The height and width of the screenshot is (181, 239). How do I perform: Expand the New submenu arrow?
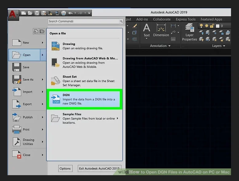click(x=43, y=43)
